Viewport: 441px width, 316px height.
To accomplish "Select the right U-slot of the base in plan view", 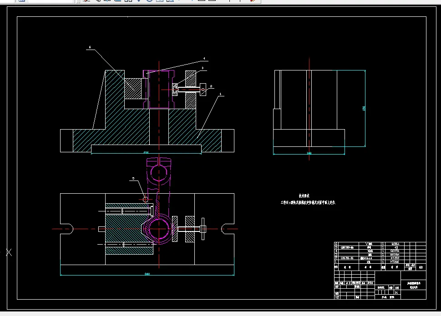I will coord(228,229).
